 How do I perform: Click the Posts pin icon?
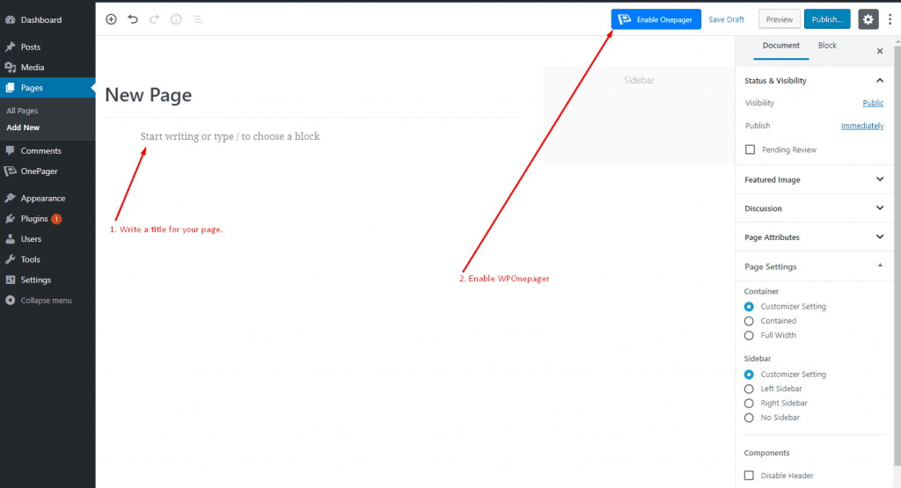(11, 47)
